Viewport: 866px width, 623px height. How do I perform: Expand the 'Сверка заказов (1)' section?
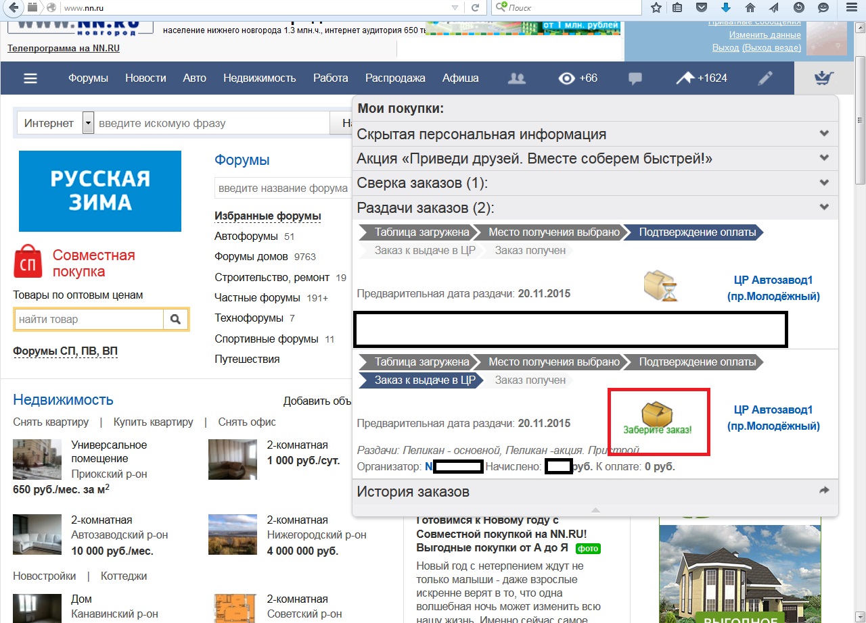click(823, 182)
